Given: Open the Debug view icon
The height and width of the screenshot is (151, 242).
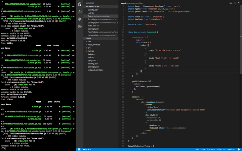Looking at the screenshot, I should pos(80,27).
